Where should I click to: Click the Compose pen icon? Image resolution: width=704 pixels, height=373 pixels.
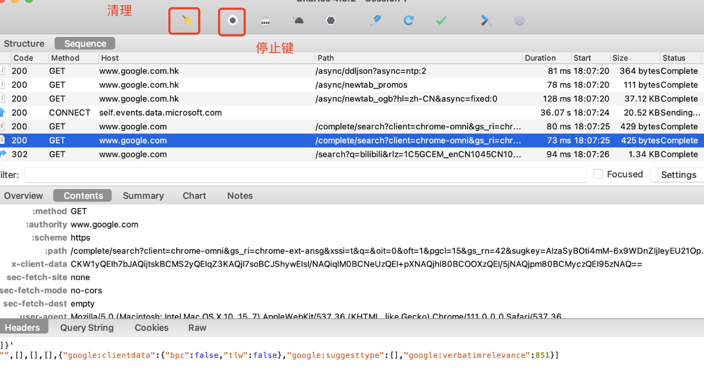tap(376, 21)
